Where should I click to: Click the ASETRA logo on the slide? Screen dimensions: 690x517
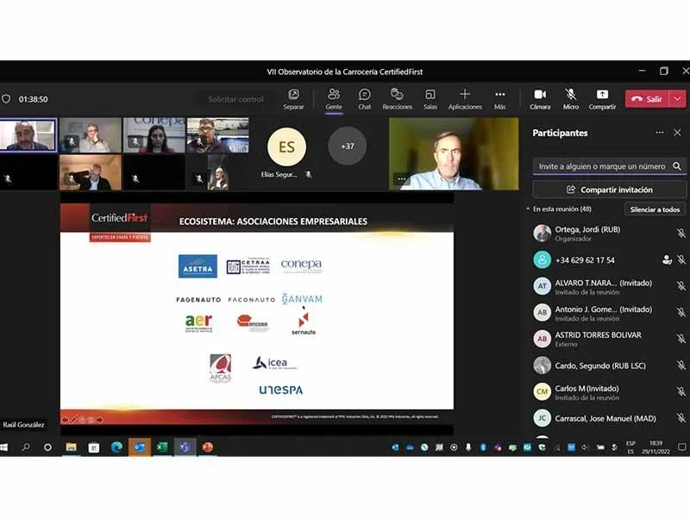click(x=198, y=266)
